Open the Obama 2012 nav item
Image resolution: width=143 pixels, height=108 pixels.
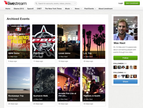[x=19, y=9]
